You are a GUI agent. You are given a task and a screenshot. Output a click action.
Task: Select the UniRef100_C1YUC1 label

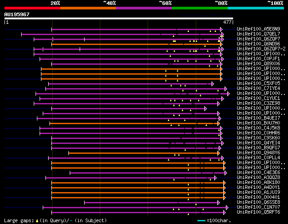click(258, 98)
